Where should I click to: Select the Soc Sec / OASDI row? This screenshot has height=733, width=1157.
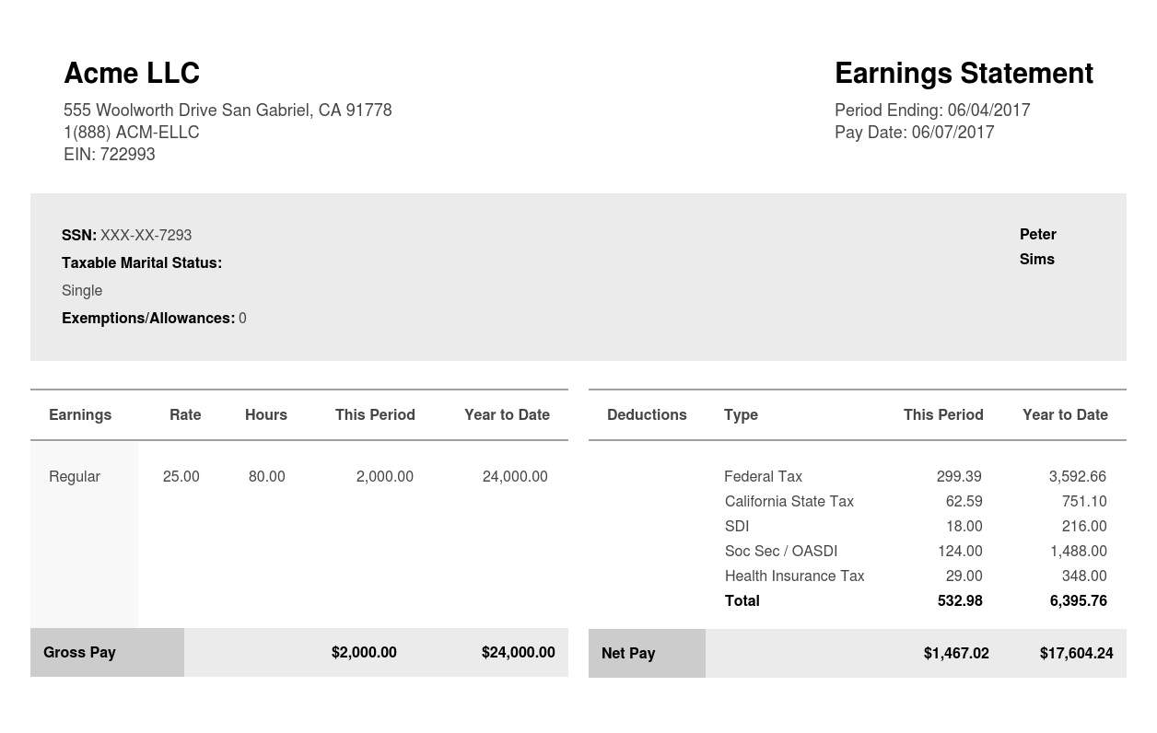[x=780, y=552]
